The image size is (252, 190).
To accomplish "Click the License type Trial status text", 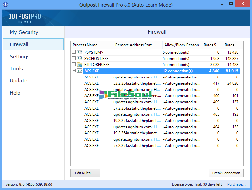I will point(197,184).
